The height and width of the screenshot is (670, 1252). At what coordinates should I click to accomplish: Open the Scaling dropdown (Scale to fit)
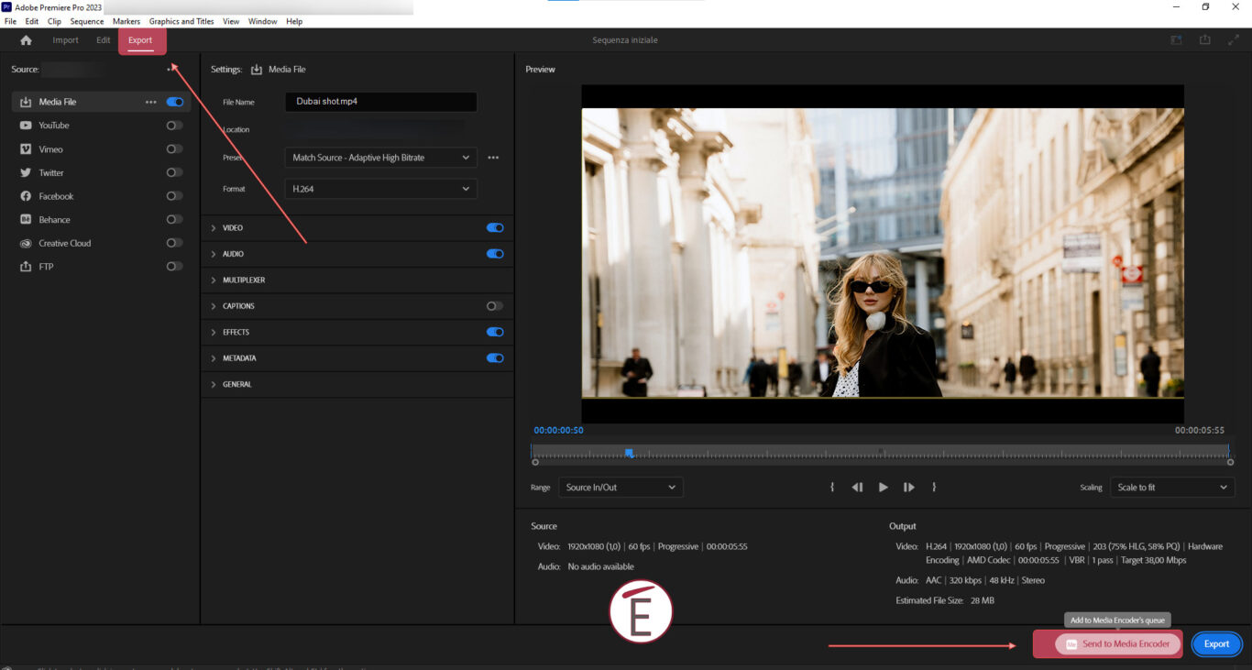point(1172,488)
